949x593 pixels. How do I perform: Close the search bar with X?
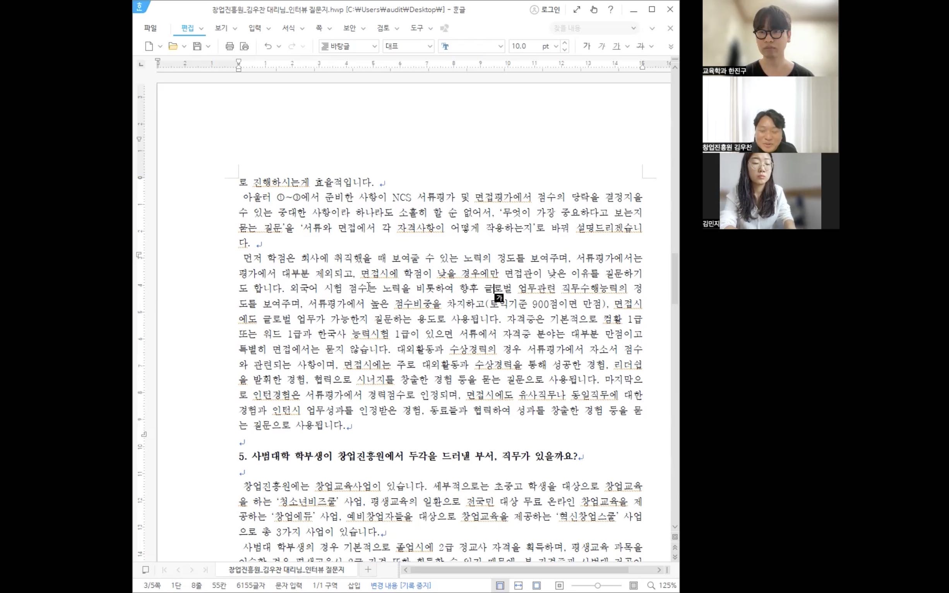[x=670, y=28]
